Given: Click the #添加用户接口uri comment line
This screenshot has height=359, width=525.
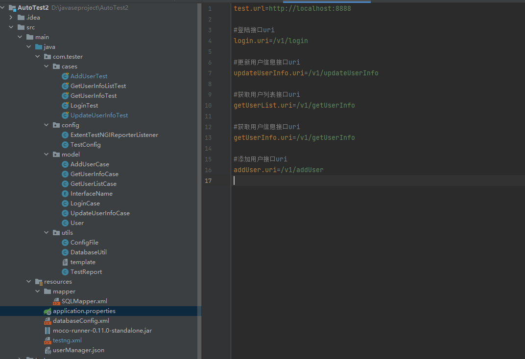Looking at the screenshot, I should click(x=261, y=159).
